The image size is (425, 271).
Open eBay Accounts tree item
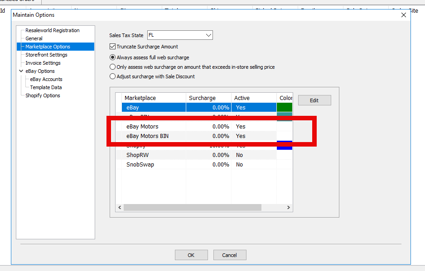(x=46, y=79)
